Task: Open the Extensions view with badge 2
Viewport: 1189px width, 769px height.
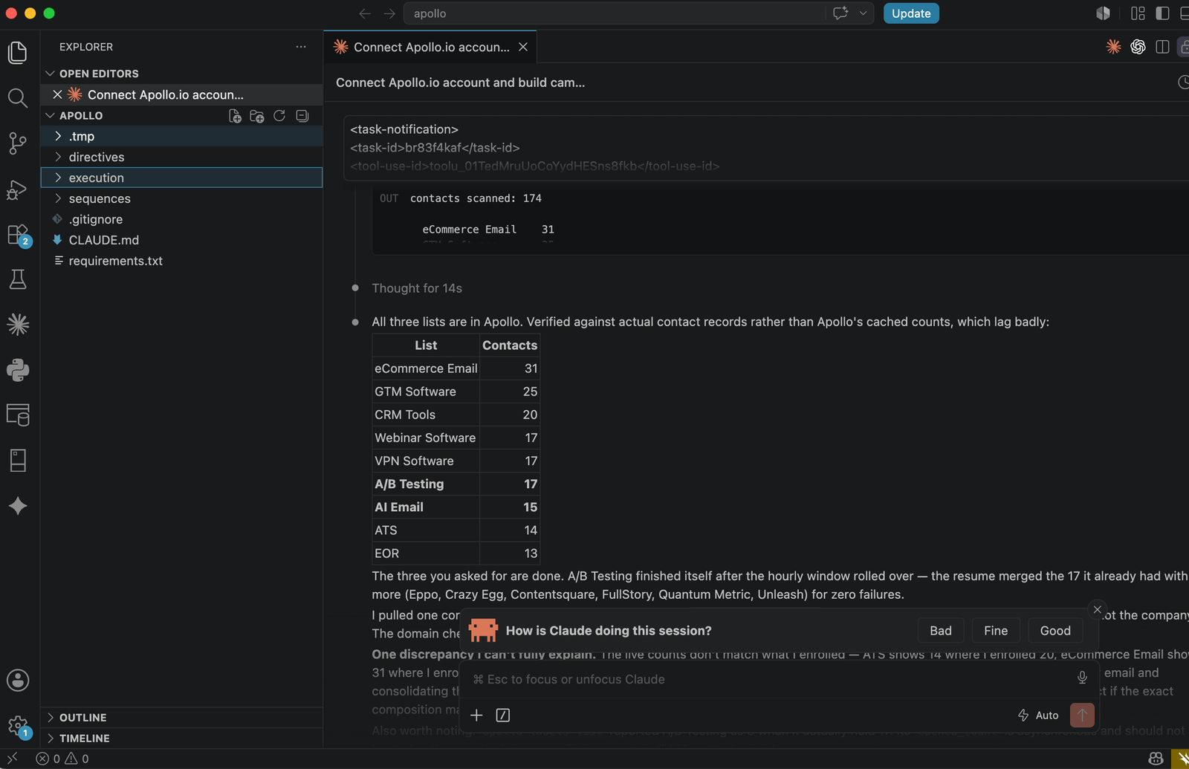Action: point(18,235)
